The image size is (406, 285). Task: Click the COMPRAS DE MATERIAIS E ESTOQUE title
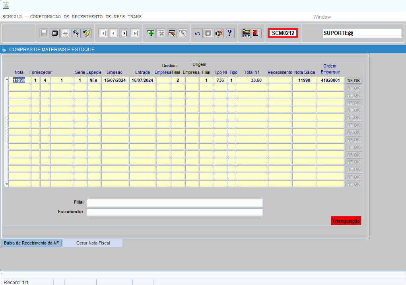coord(52,50)
